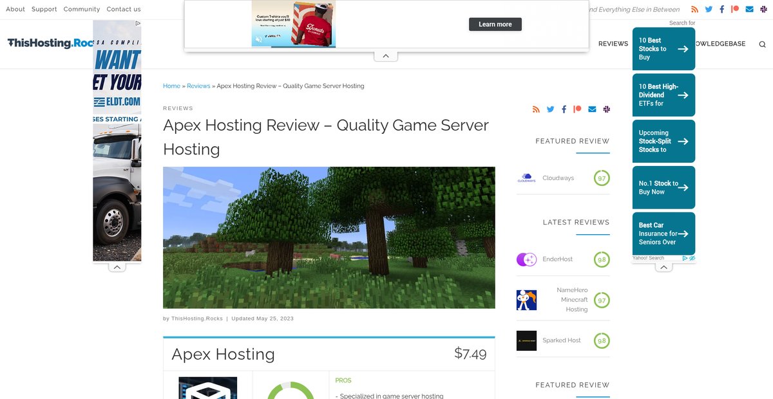Click the Facebook icon in top bar
Image resolution: width=773 pixels, height=399 pixels.
(722, 10)
